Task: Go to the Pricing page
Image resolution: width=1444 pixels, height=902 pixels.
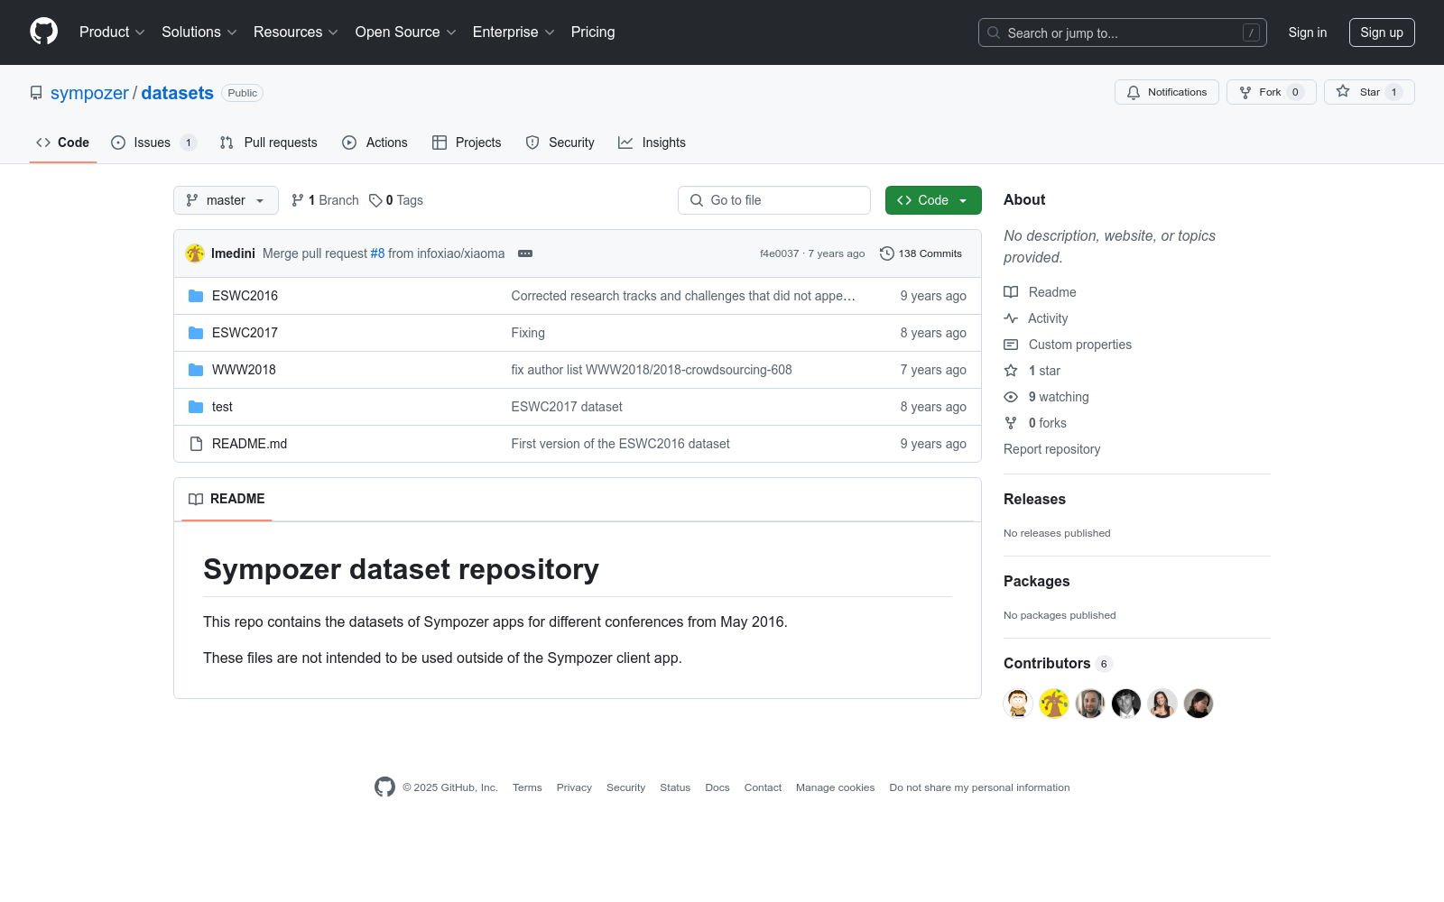Action: [593, 32]
